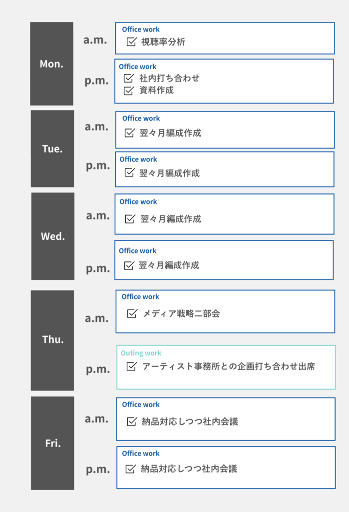This screenshot has width=349, height=512.
Task: Toggle the メディア戦略二部会 checkbox
Action: [x=132, y=313]
